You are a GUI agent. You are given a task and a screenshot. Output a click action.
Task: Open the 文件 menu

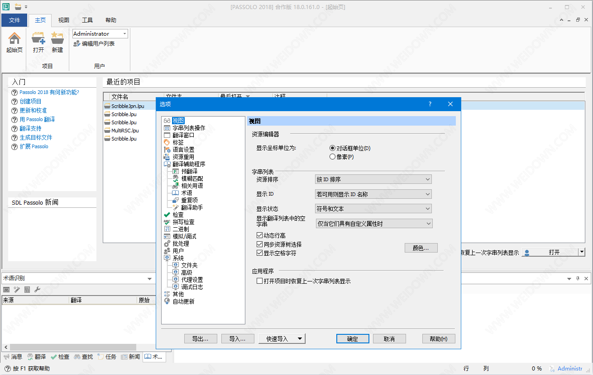point(14,20)
